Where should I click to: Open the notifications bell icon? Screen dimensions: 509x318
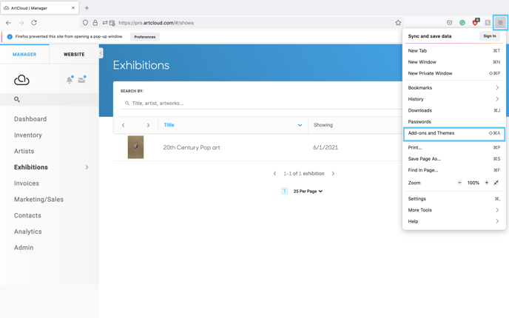click(70, 80)
